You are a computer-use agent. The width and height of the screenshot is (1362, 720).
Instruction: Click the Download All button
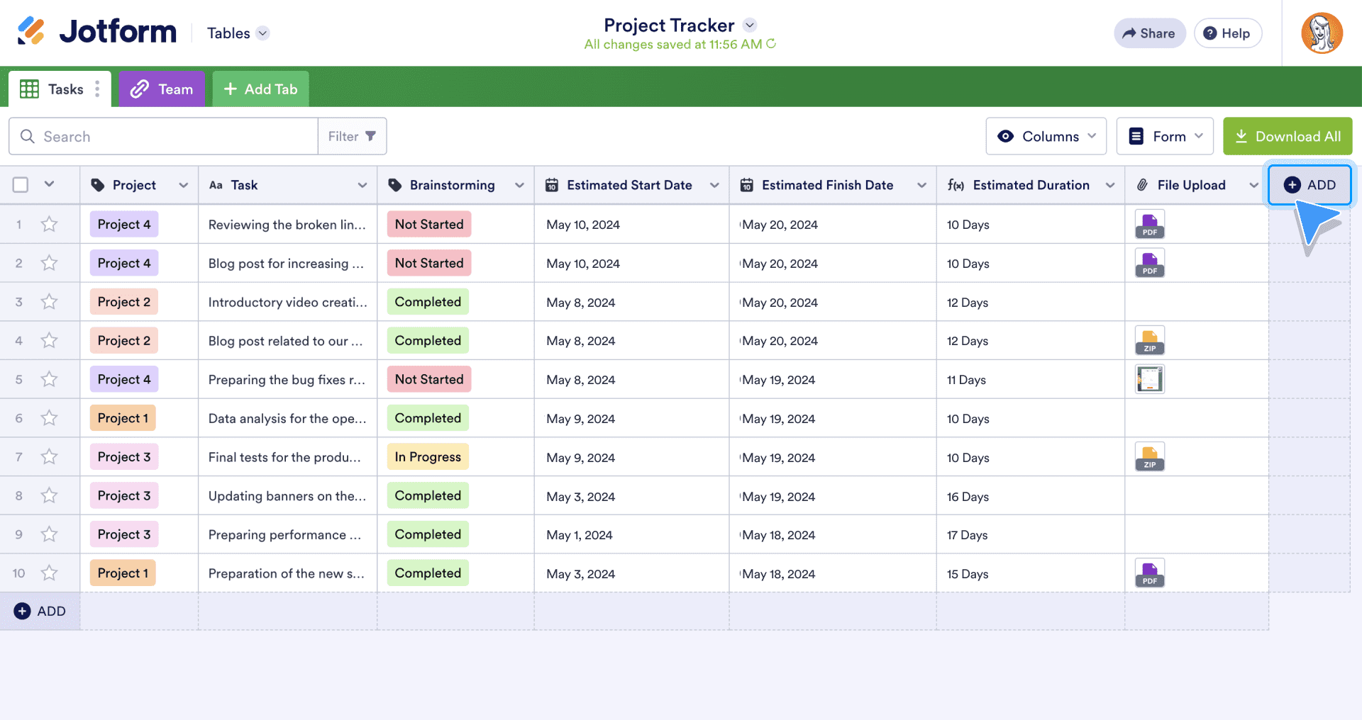tap(1287, 136)
